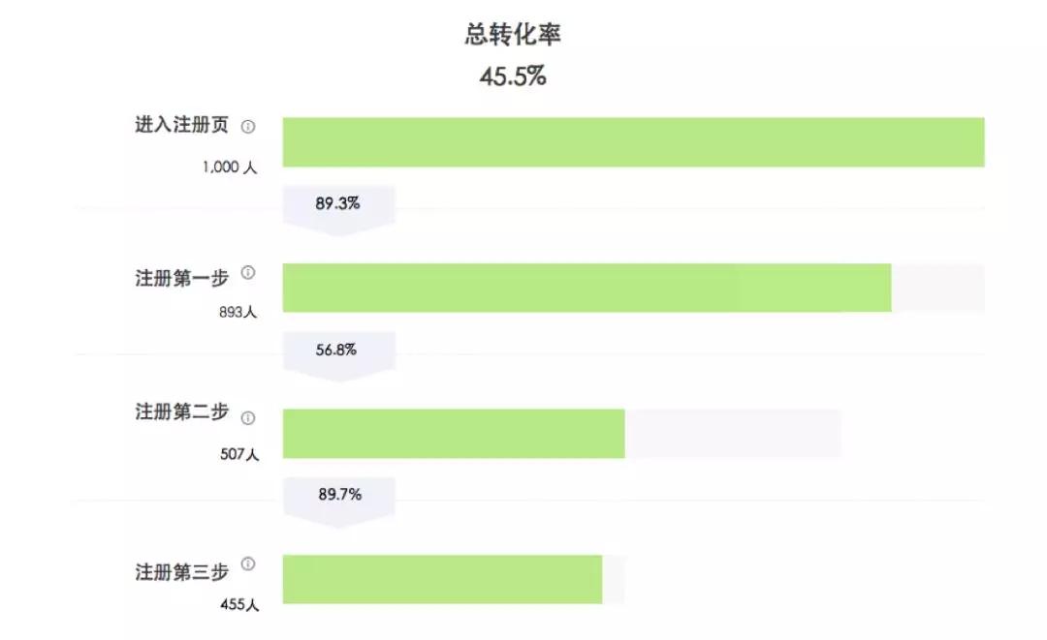Click info icon beside 注册第二步
This screenshot has height=640, width=1047.
click(x=248, y=418)
